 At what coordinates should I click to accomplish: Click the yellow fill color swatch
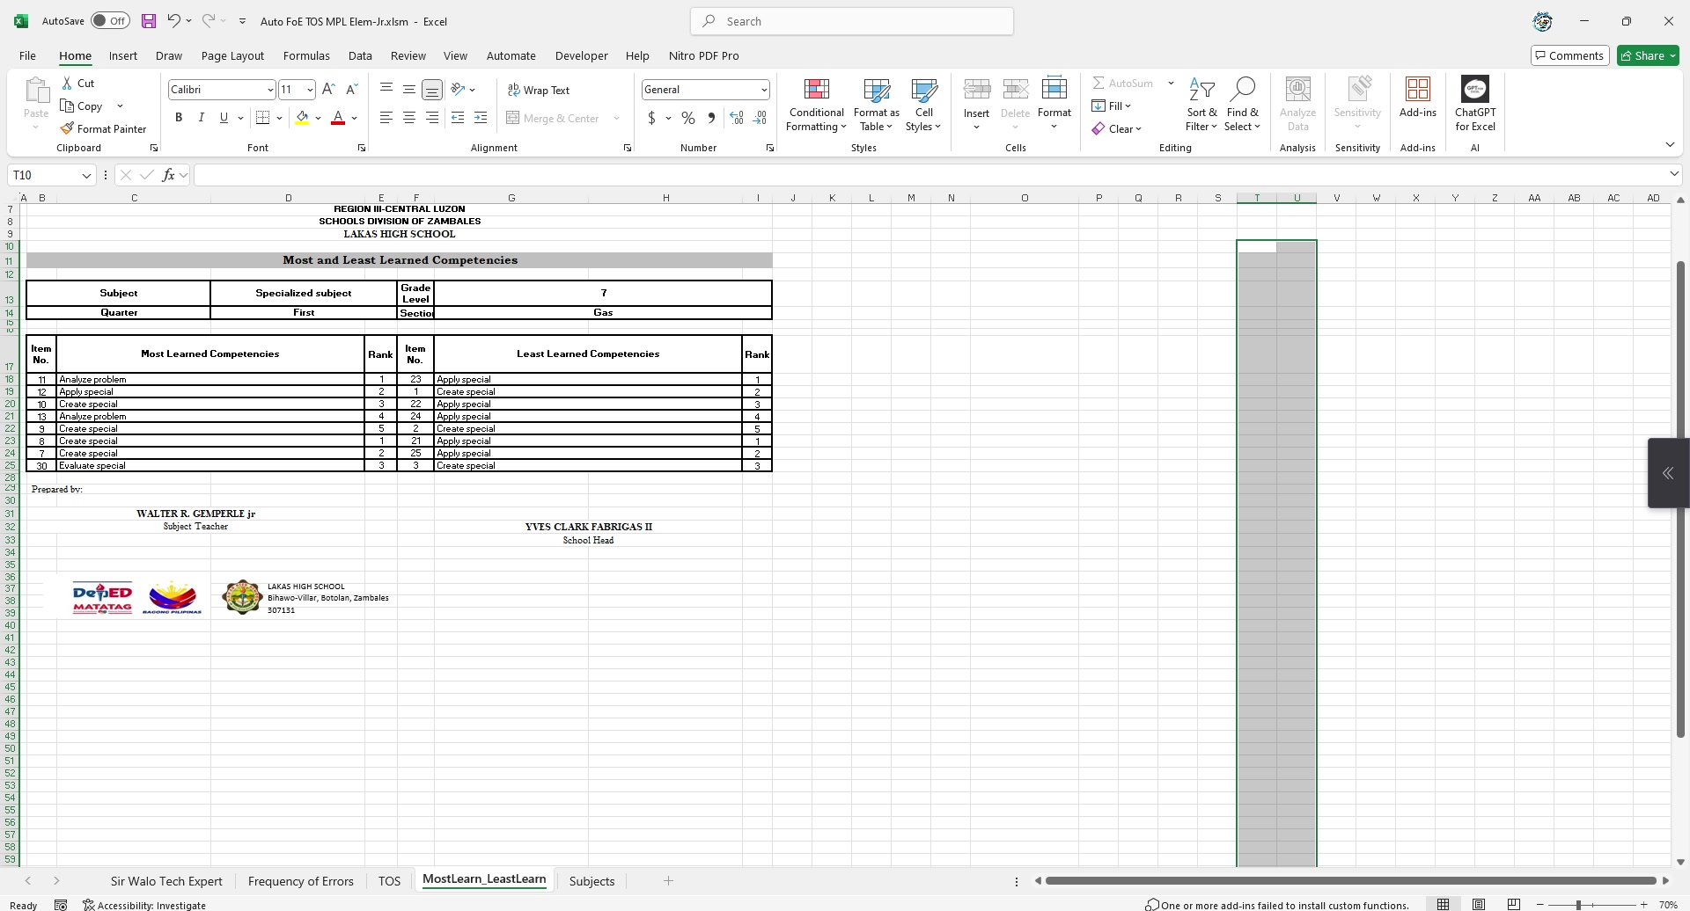(x=302, y=118)
